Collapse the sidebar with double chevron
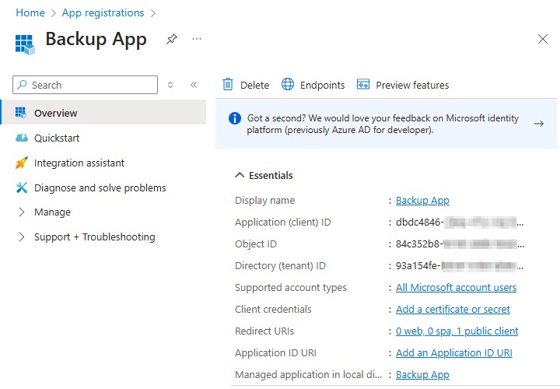Image resolution: width=560 pixels, height=389 pixels. pyautogui.click(x=194, y=85)
